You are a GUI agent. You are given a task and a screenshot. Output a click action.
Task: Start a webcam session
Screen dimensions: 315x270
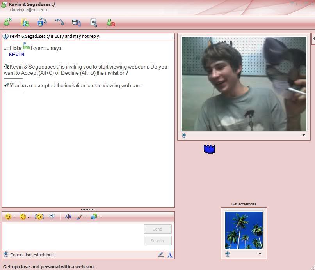[42, 22]
